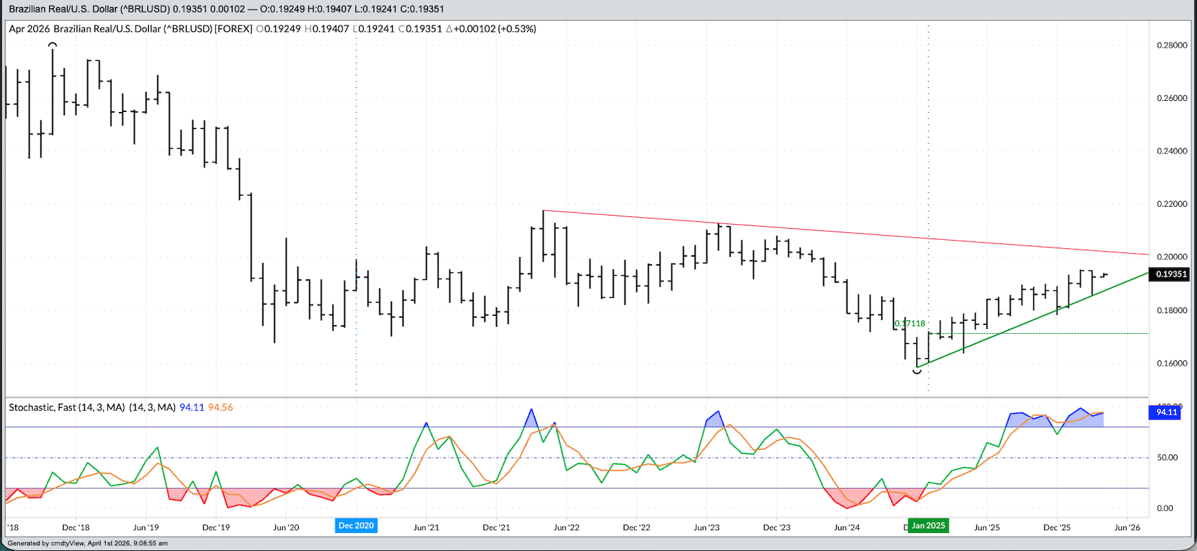Select the green Jan 2025 date marker
The width and height of the screenshot is (1197, 551).
coord(928,526)
